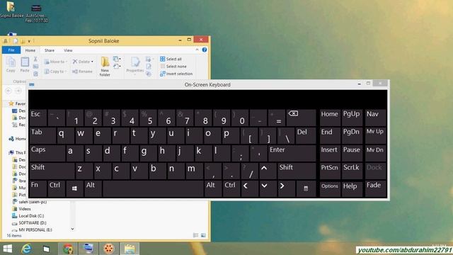This screenshot has width=453, height=255.
Task: Click Select none in the ribbon
Action: point(173,66)
